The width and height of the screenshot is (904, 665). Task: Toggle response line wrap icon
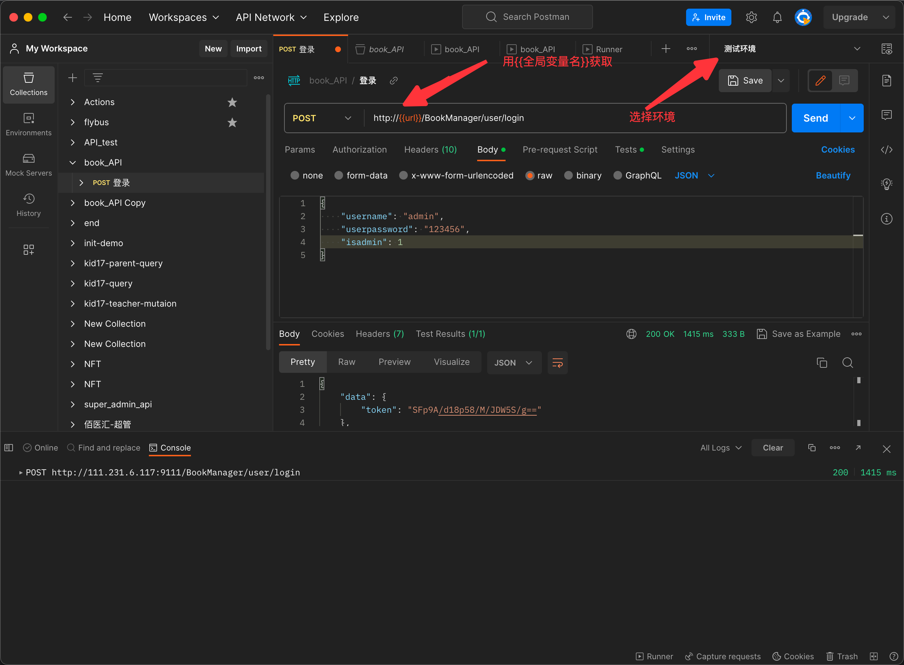(x=557, y=363)
